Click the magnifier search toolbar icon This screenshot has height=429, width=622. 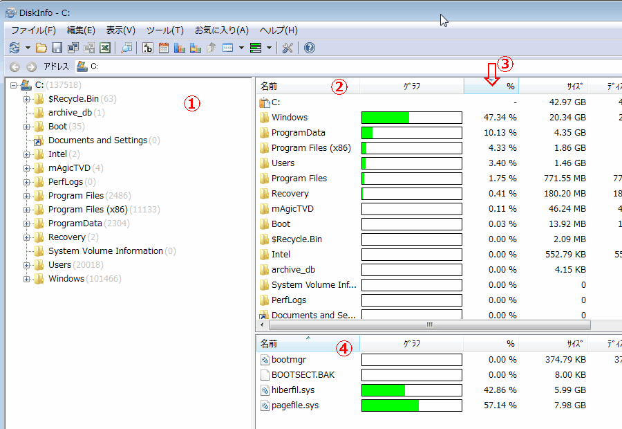click(126, 48)
